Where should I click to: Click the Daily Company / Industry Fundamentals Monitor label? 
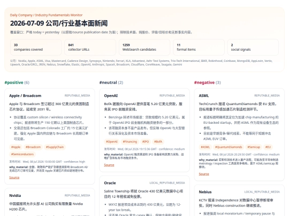46,15
